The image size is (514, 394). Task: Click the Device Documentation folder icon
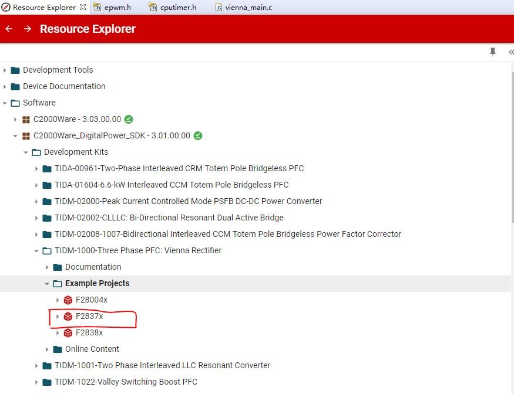click(15, 86)
